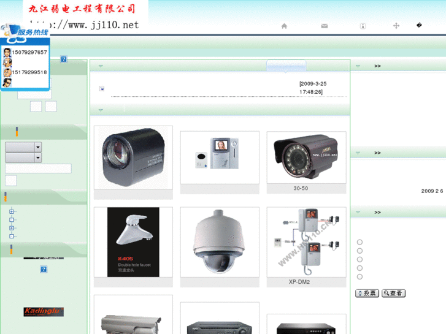Click the hotline number 15079297657
Image resolution: width=446 pixels, height=334 pixels.
29,52
